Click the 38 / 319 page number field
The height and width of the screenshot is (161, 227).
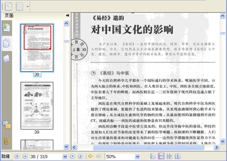(46, 156)
